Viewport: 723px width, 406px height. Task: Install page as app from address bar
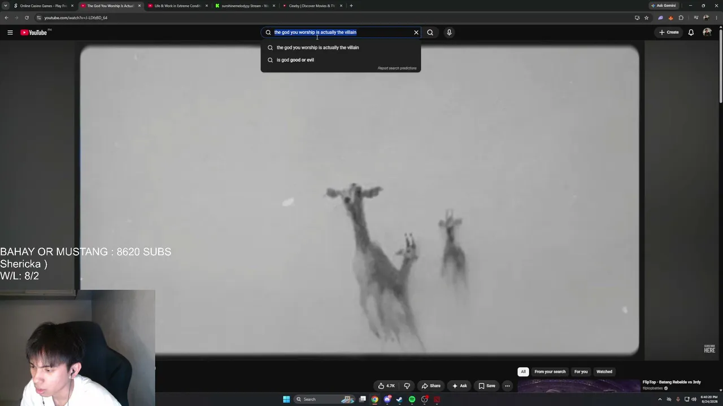637,17
